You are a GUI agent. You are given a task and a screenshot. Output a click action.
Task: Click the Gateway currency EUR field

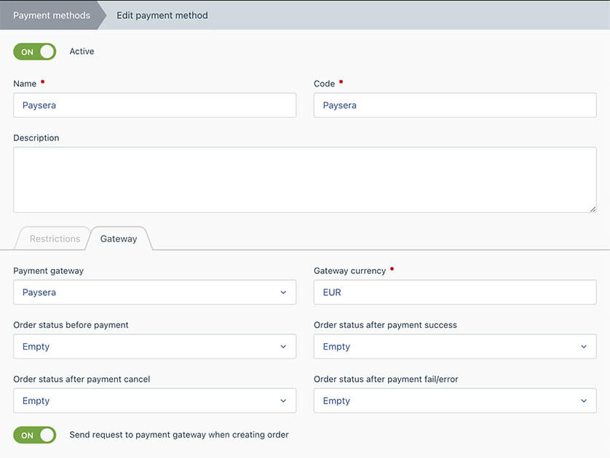[x=455, y=292]
